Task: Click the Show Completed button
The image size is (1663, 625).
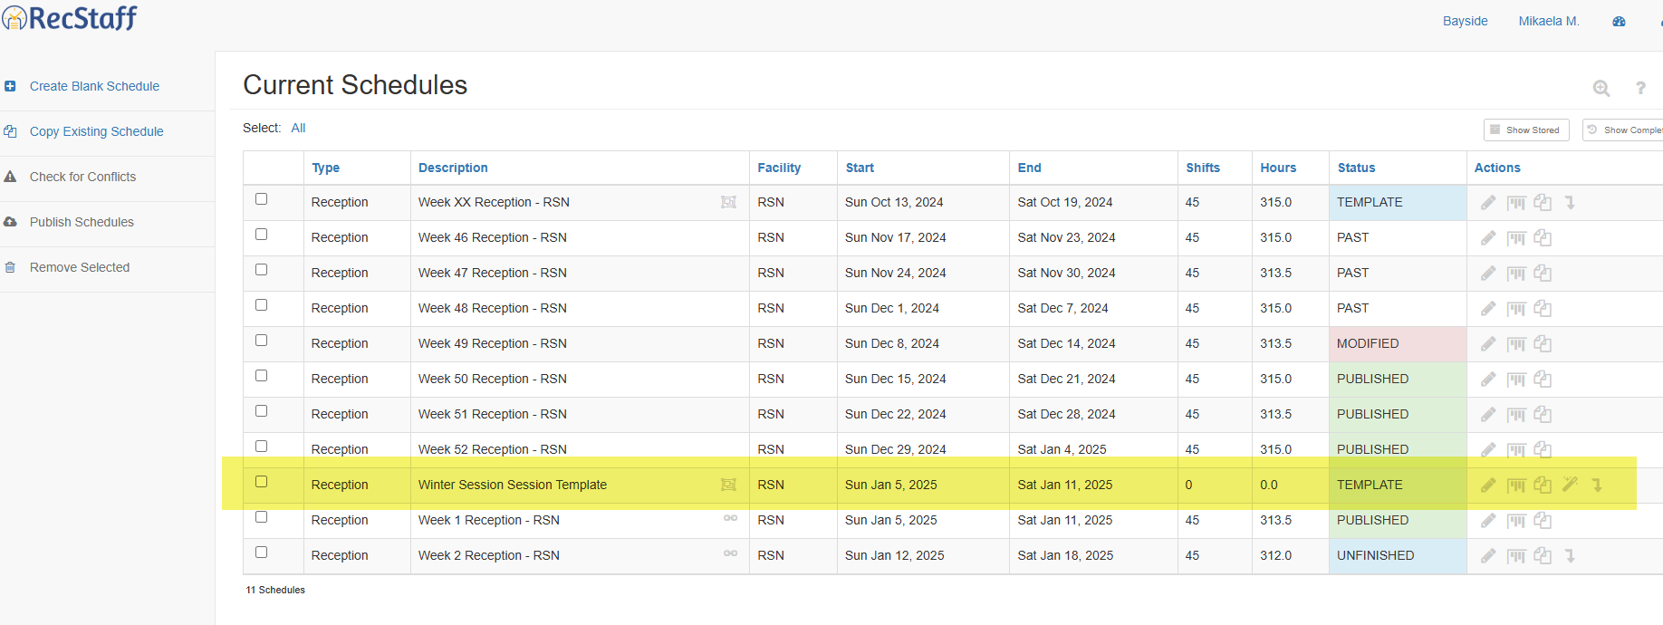Action: (x=1623, y=130)
